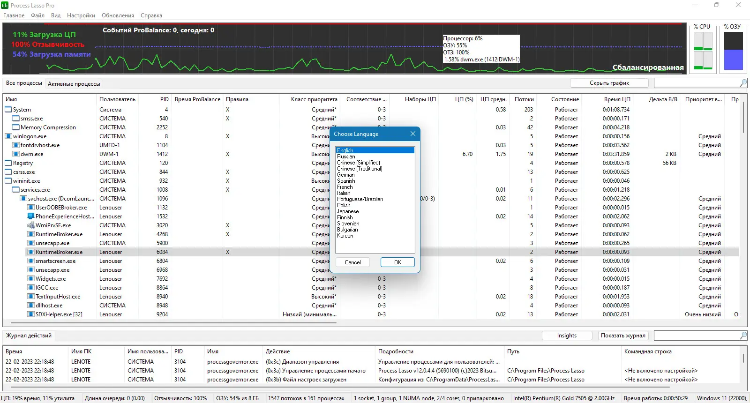Sort processes by the PID column header
750x403 pixels.
tap(164, 99)
